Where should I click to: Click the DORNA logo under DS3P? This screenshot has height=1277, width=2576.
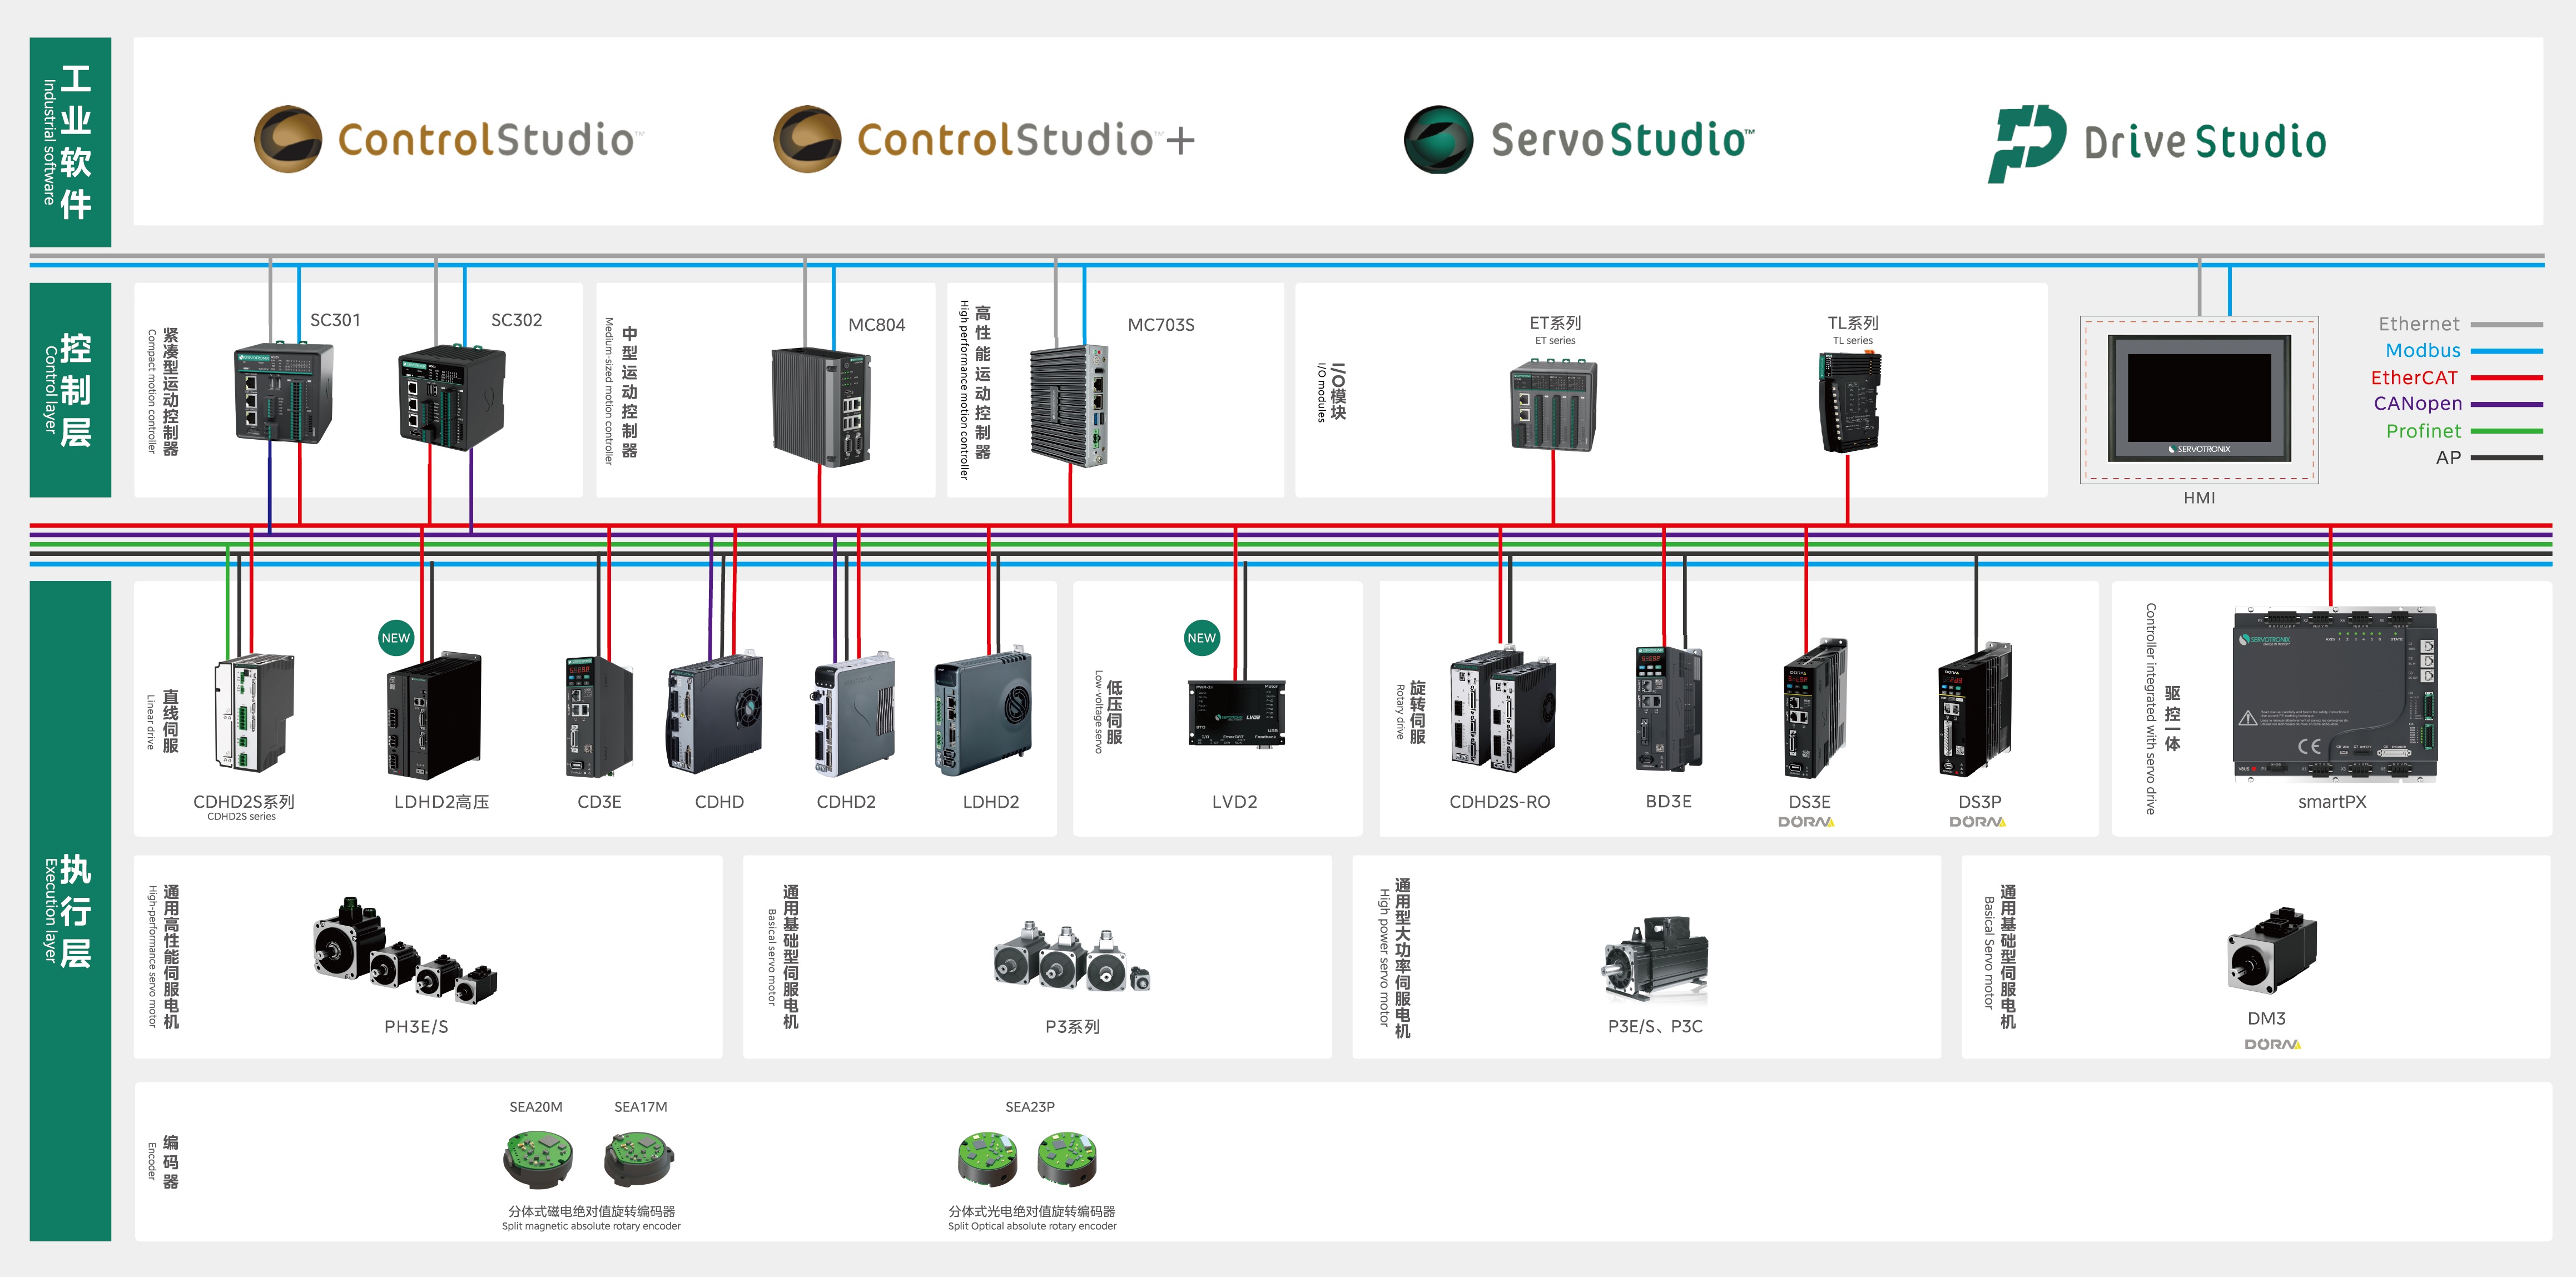pos(1977,822)
